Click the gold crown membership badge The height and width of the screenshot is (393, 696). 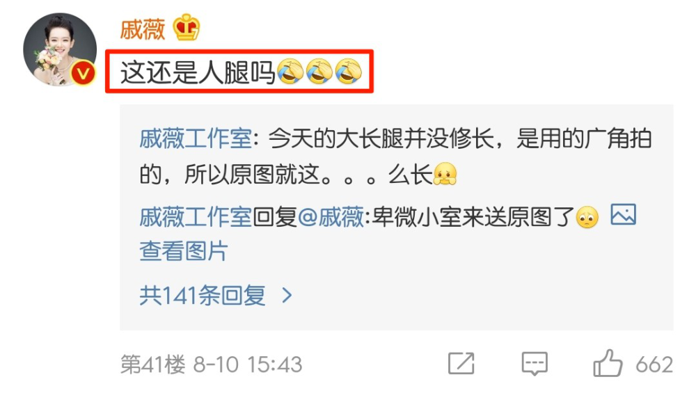[x=187, y=28]
